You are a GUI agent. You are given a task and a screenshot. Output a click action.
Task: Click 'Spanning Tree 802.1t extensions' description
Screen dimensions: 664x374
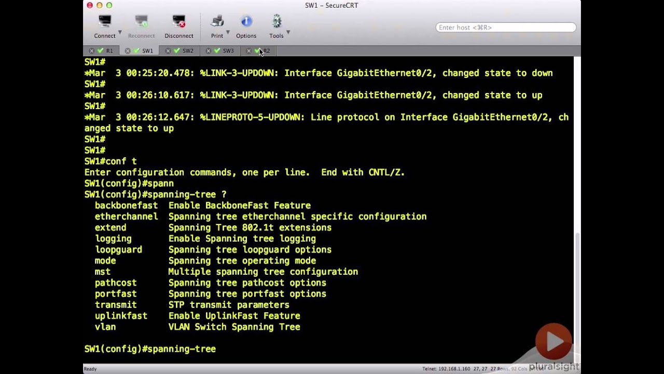point(250,228)
